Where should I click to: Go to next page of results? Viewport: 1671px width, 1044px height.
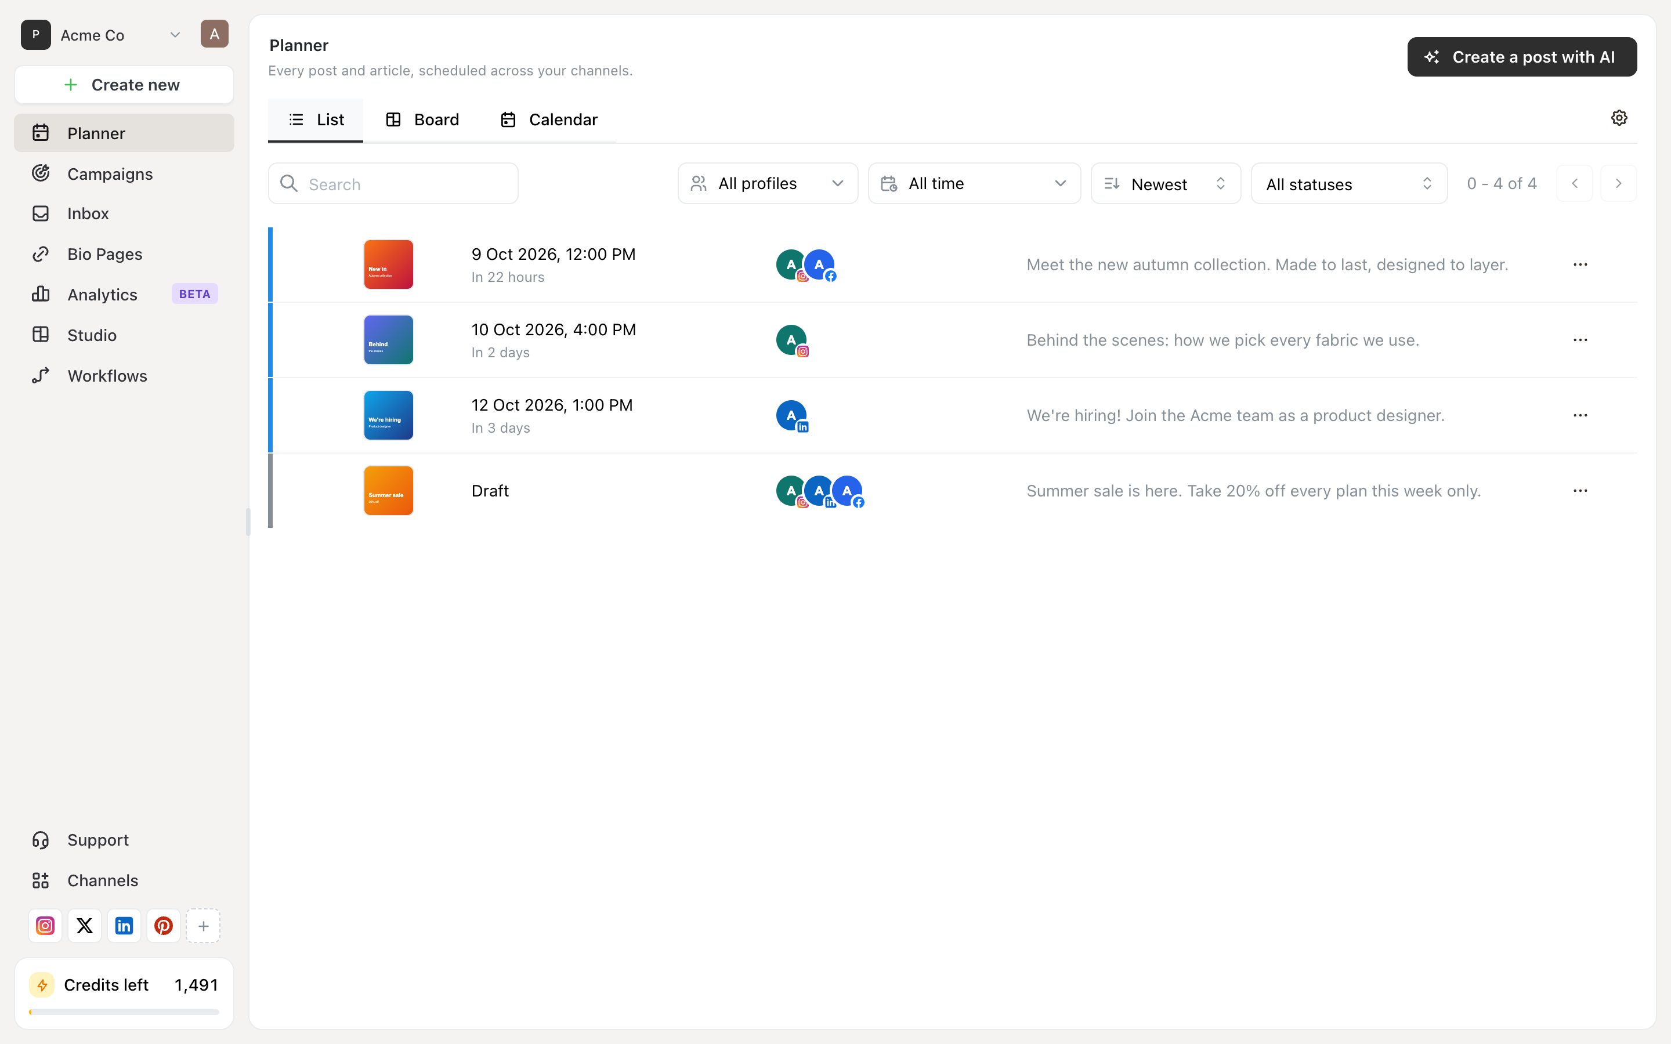click(1619, 184)
